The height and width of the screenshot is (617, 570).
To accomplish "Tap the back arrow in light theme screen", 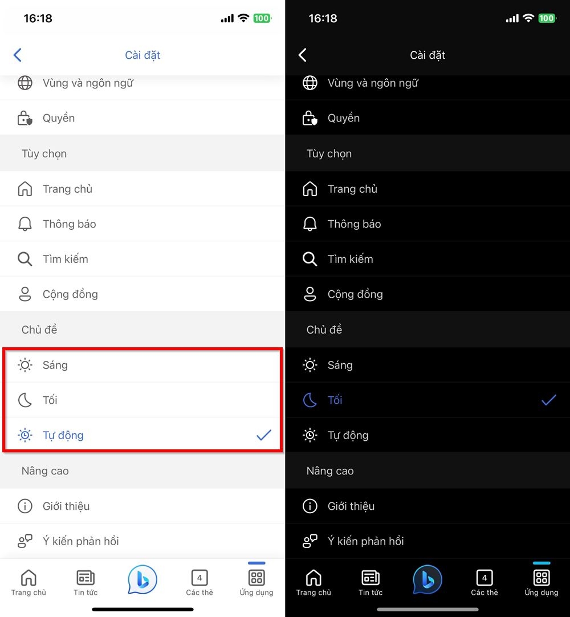I will click(x=18, y=55).
